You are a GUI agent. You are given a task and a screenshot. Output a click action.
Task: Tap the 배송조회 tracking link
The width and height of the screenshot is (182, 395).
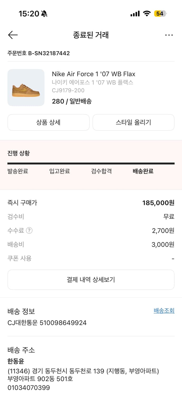[164, 311]
